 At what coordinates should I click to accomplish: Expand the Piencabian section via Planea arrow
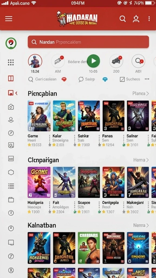141,93
